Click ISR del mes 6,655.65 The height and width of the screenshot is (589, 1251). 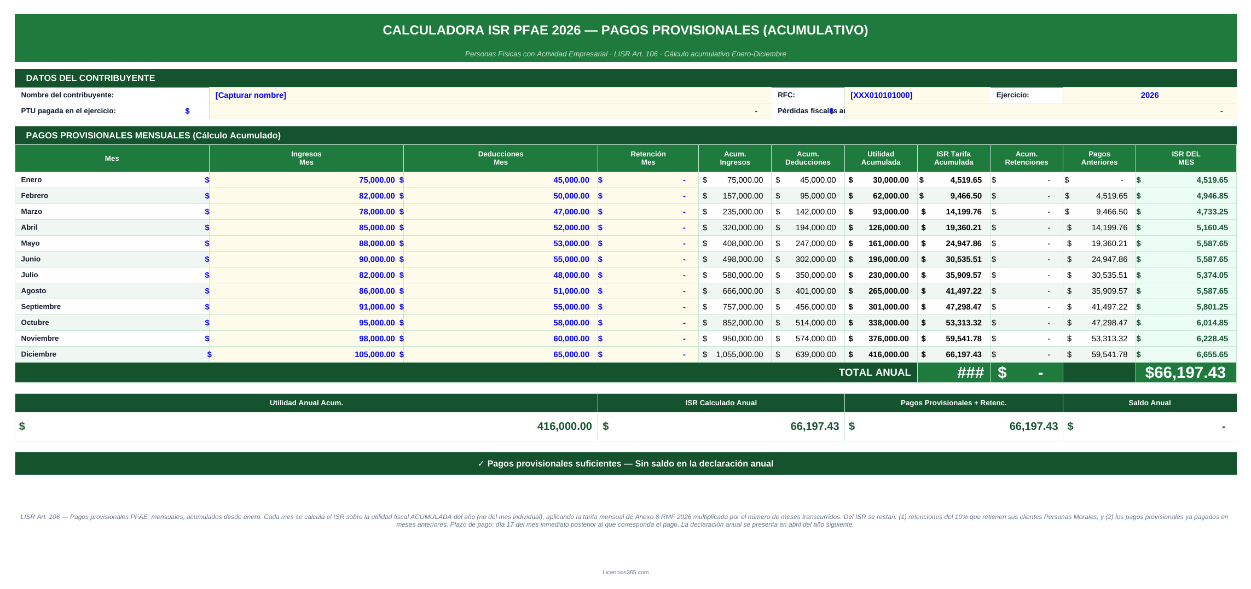coord(1186,354)
